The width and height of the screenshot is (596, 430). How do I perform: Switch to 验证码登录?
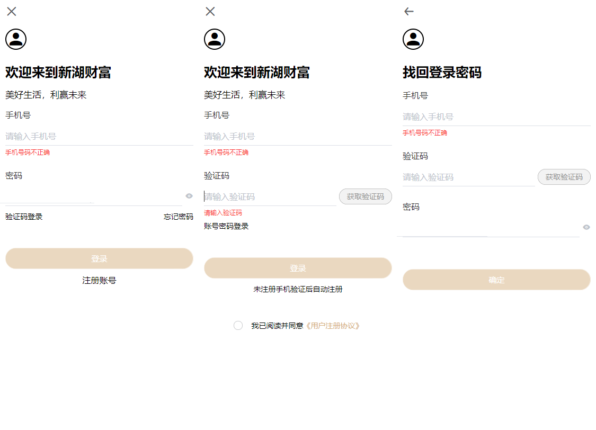pos(24,217)
